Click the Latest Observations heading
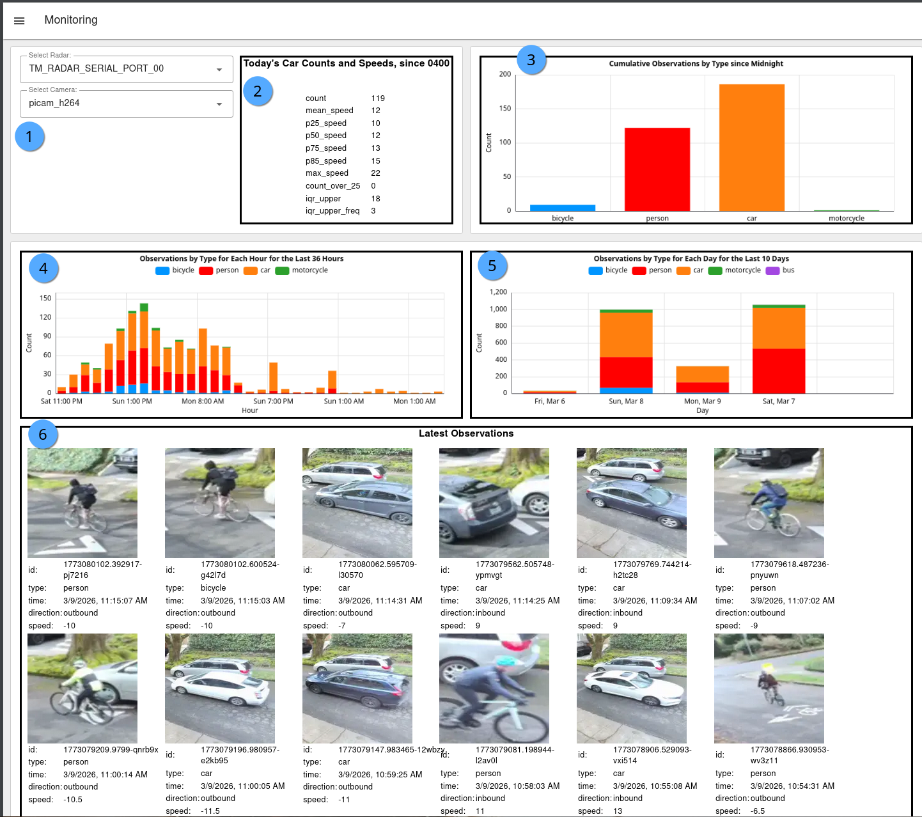 (466, 433)
